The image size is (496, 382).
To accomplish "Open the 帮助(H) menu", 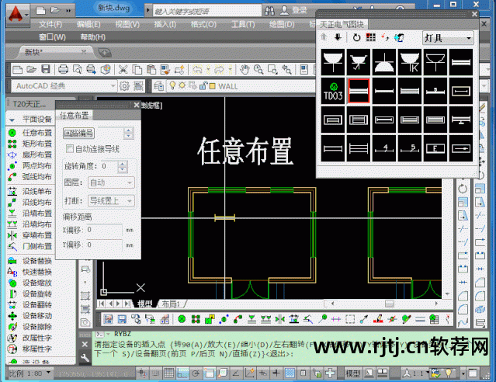I will [x=92, y=37].
